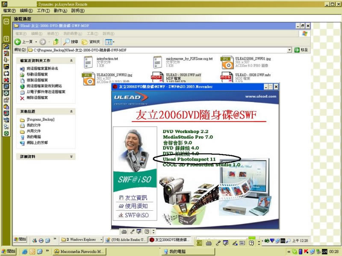Click the 移動這個檔案 move link
Image resolution: width=342 pixels, height=256 pixels.
[37, 74]
